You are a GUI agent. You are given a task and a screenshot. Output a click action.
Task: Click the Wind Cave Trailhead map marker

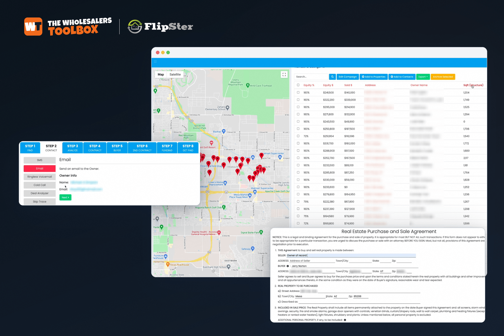click(x=248, y=85)
